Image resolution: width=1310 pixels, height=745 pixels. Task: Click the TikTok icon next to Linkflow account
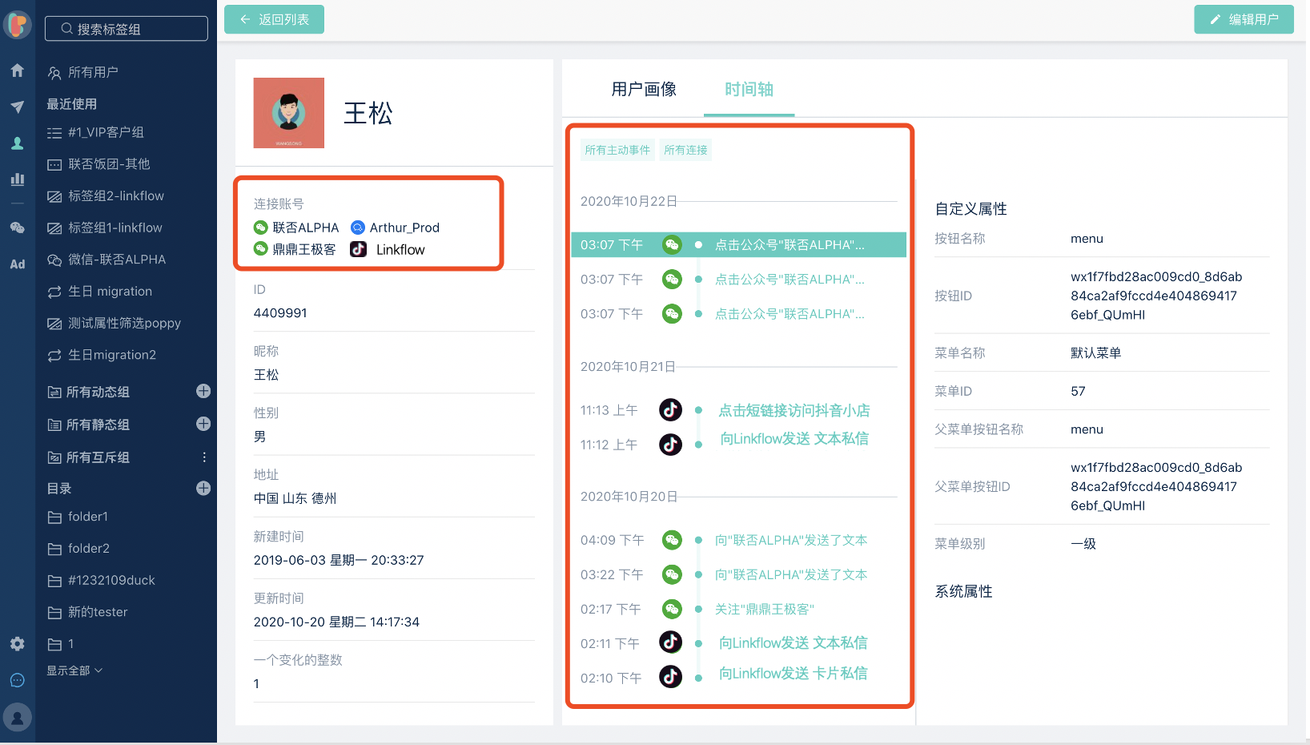coord(357,249)
